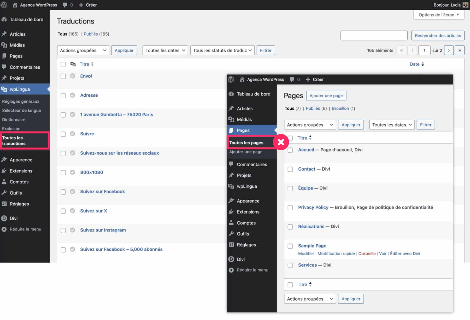
Task: Click the status checkmark icon beside Suivre
Action: [73, 134]
